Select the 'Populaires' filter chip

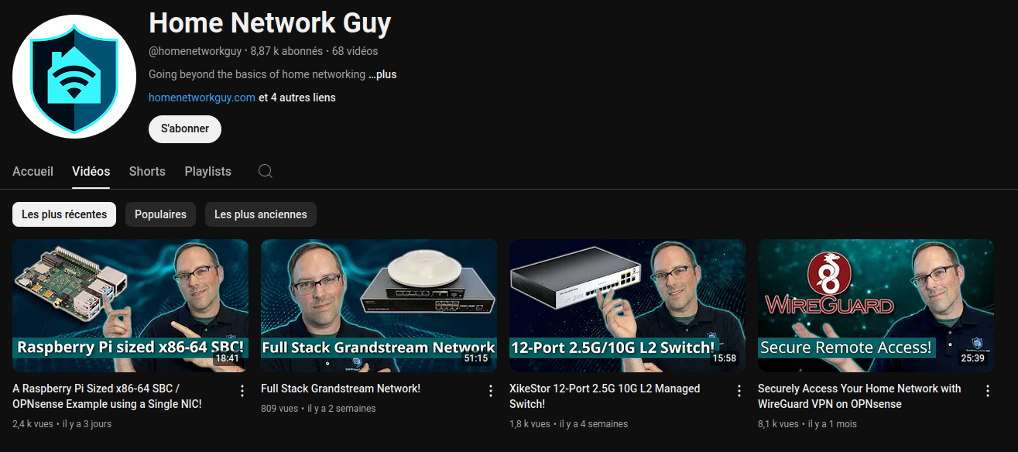coord(160,214)
